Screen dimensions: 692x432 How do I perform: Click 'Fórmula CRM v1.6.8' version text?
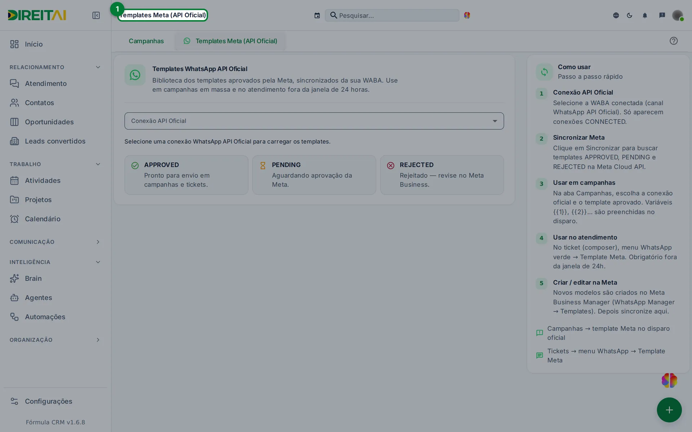[56, 422]
